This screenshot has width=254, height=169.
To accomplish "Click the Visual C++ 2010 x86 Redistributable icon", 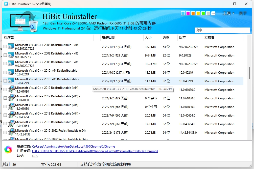I will [x=11, y=81].
